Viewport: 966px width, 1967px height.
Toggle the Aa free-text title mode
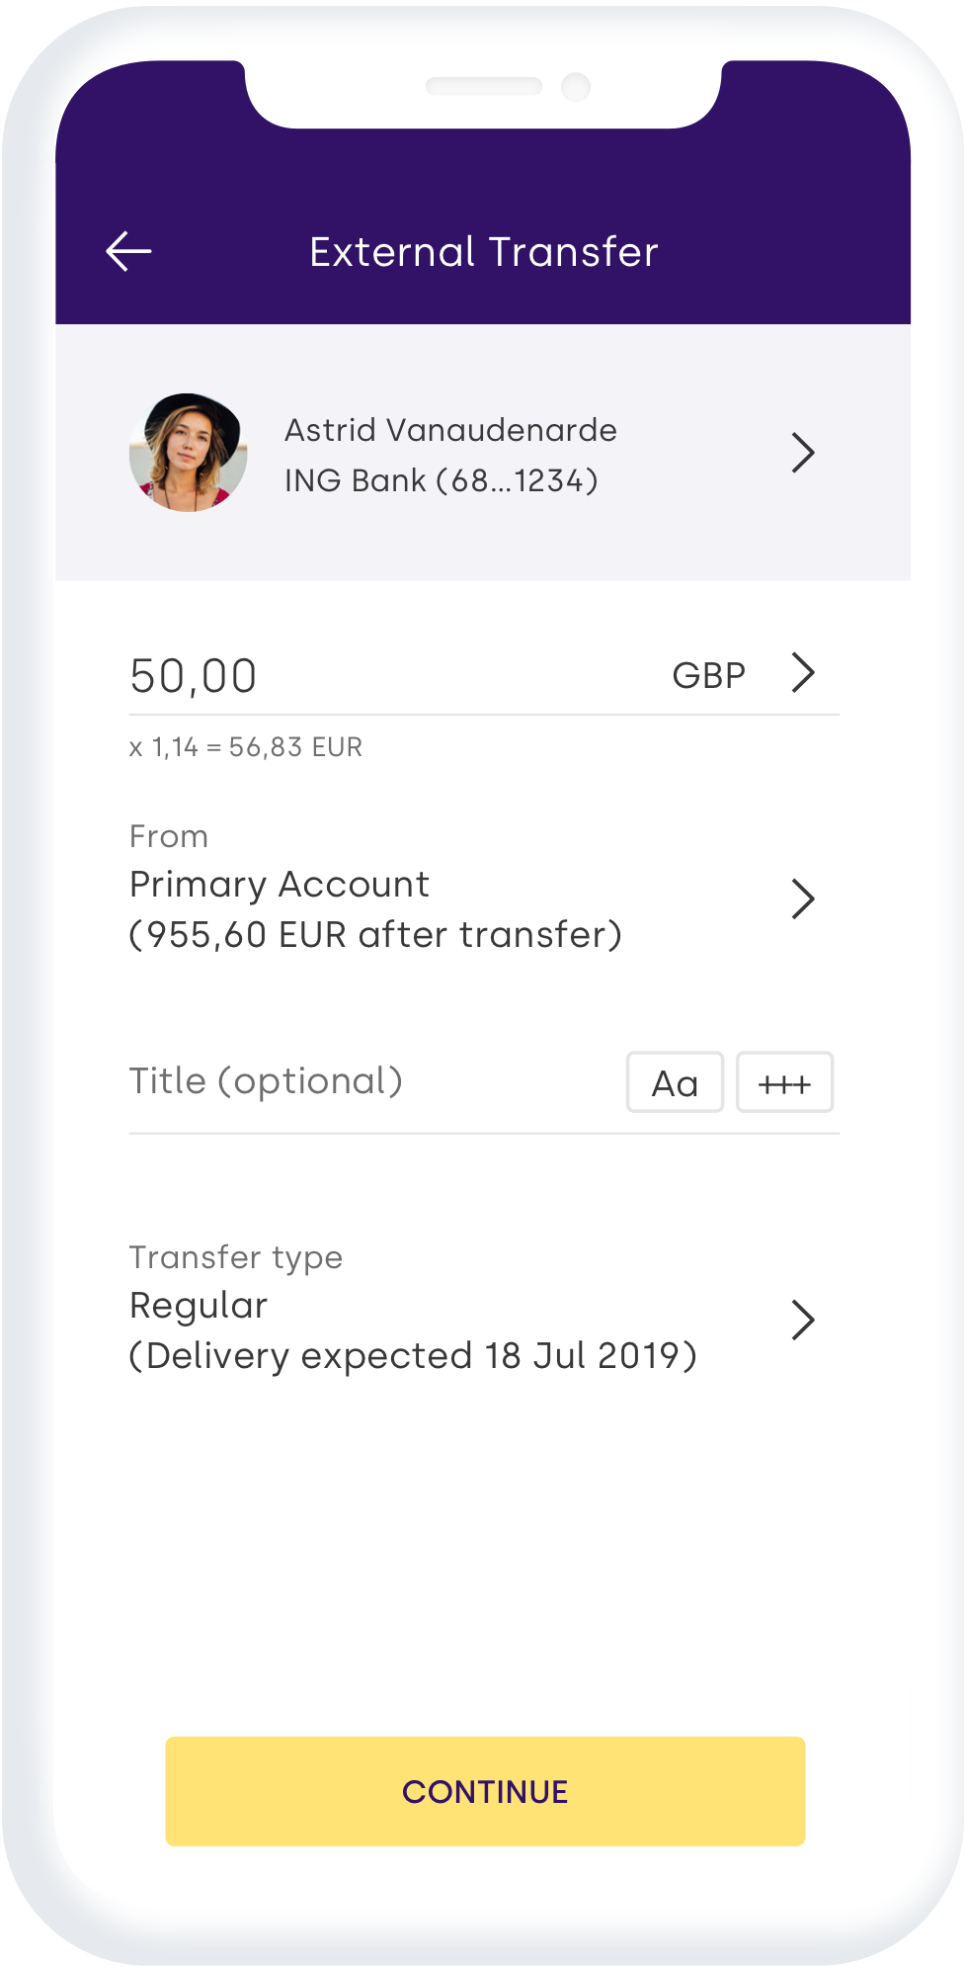tap(675, 1083)
